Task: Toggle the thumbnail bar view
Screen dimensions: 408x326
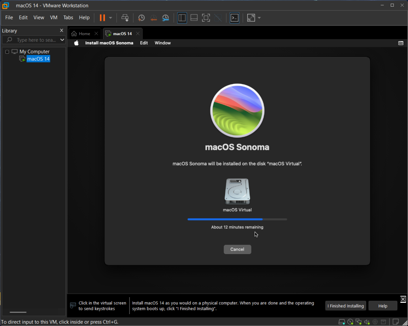Action: point(194,18)
